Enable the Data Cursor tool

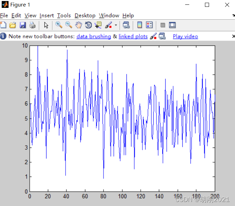click(x=98, y=25)
